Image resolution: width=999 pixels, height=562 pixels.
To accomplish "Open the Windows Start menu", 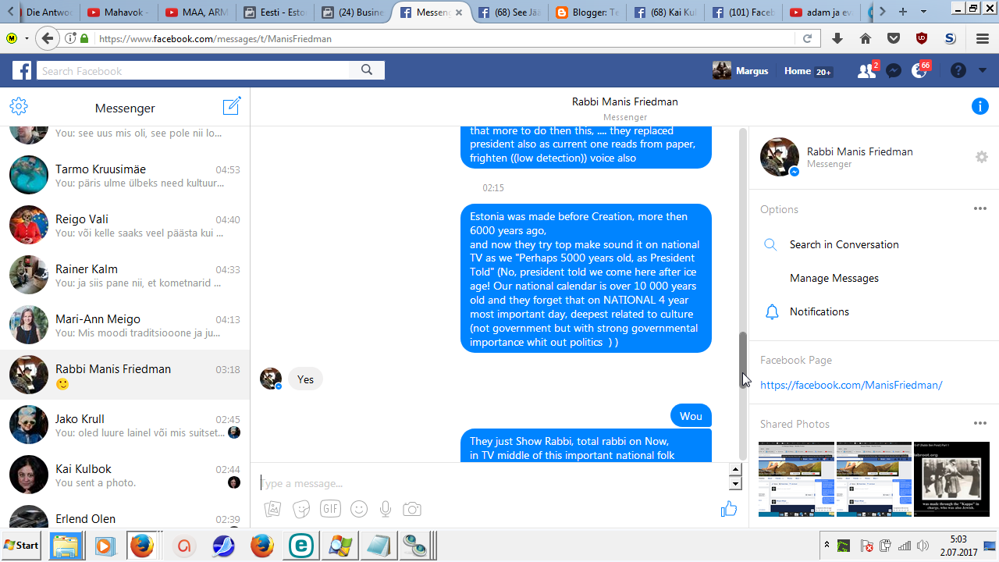I will click(x=21, y=545).
